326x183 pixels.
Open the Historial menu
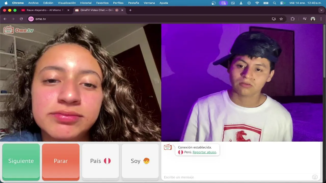click(x=86, y=3)
